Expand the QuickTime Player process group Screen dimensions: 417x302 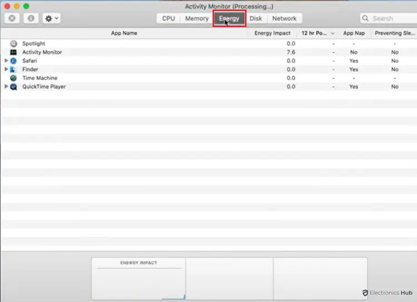[x=6, y=86]
